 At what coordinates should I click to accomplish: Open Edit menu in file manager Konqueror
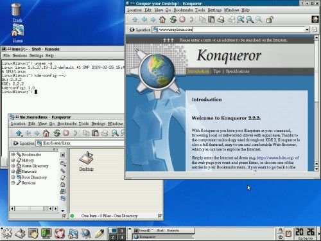[31, 123]
